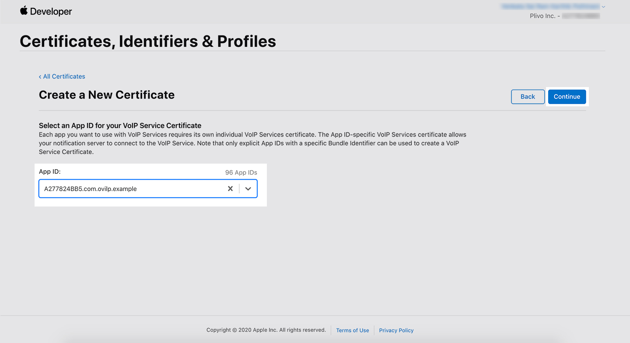The height and width of the screenshot is (343, 630).
Task: Click the account dropdown caret in the top-right corner
Action: (x=603, y=6)
